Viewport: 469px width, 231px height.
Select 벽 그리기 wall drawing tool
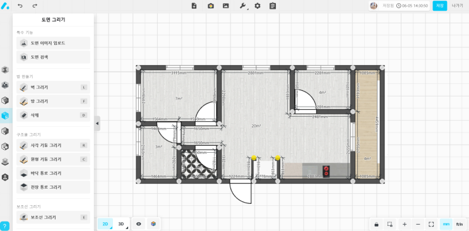click(x=53, y=87)
